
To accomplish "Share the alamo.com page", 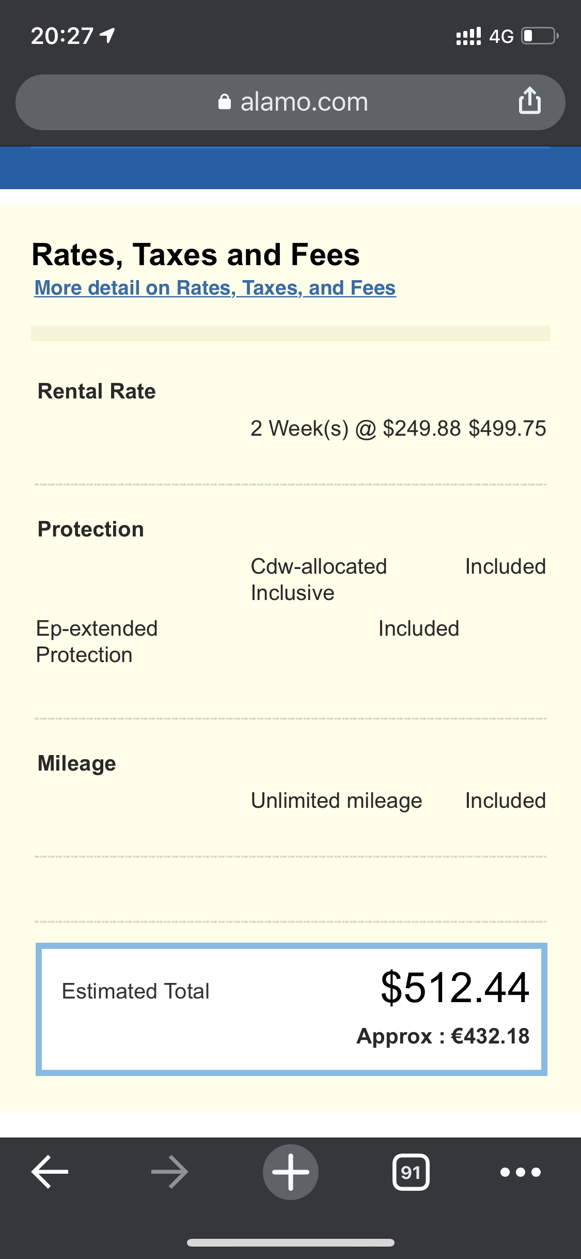I will 530,101.
